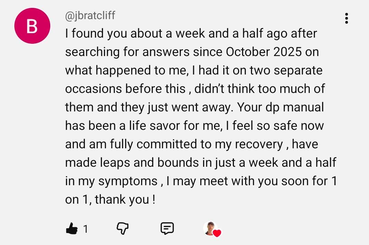Click the like count showing 1
This screenshot has width=369, height=245.
[85, 228]
